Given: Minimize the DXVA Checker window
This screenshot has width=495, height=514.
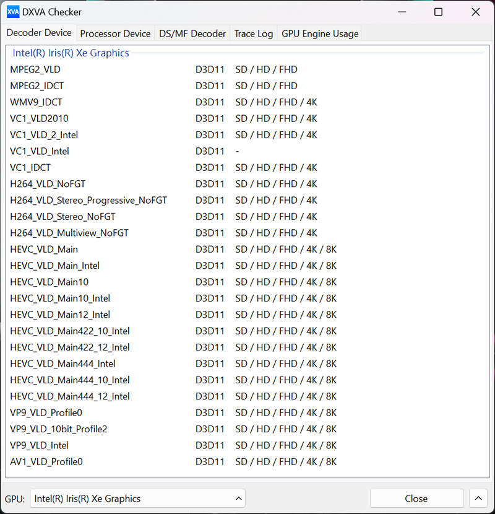Looking at the screenshot, I should click(x=402, y=12).
